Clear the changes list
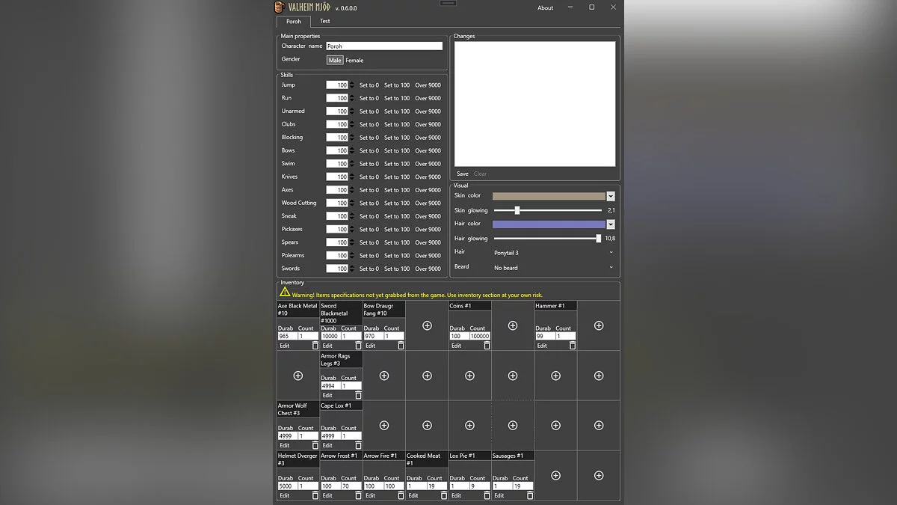The height and width of the screenshot is (505, 897). (x=480, y=174)
